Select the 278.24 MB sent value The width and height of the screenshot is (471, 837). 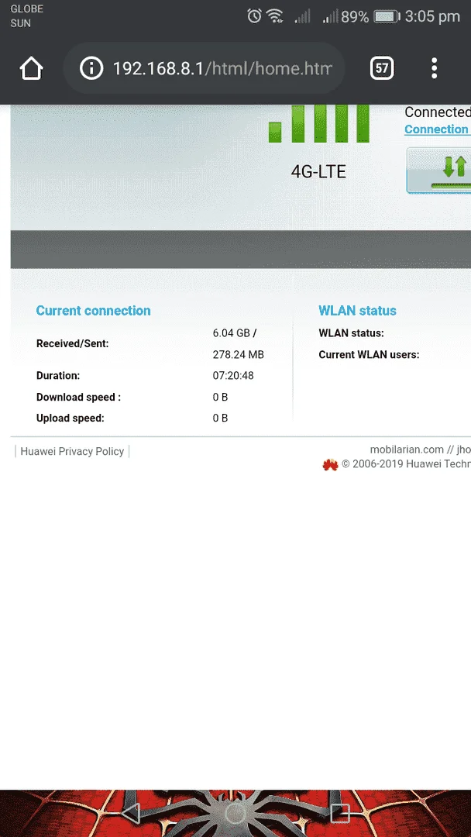(x=239, y=354)
